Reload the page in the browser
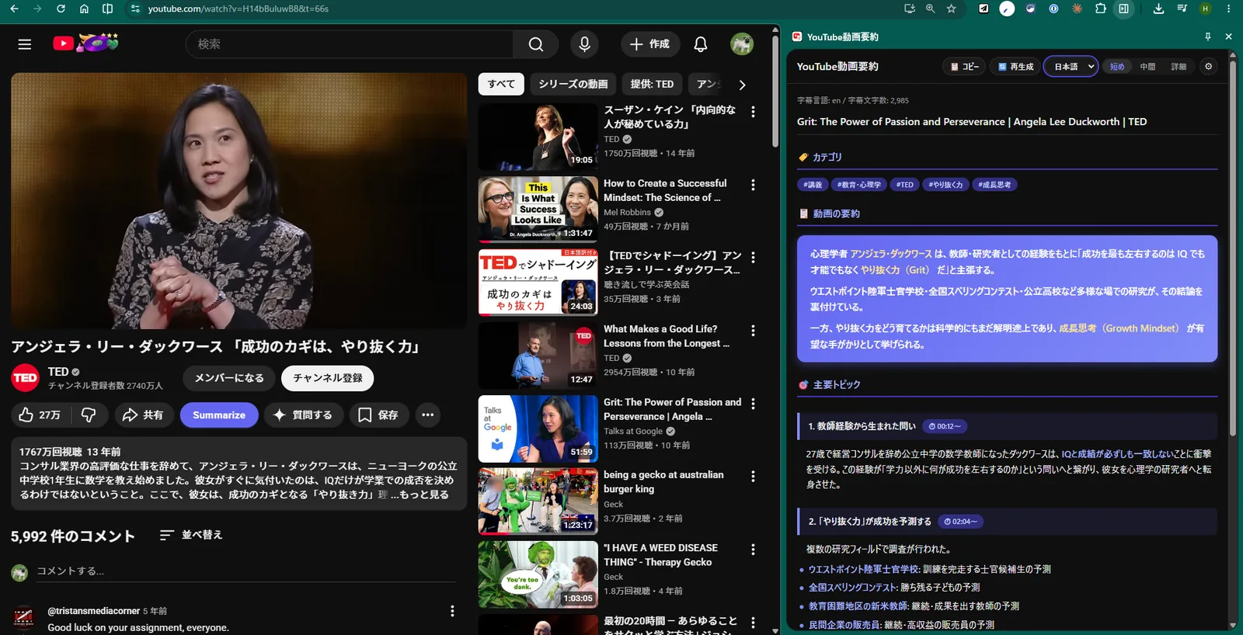The height and width of the screenshot is (635, 1243). (61, 9)
